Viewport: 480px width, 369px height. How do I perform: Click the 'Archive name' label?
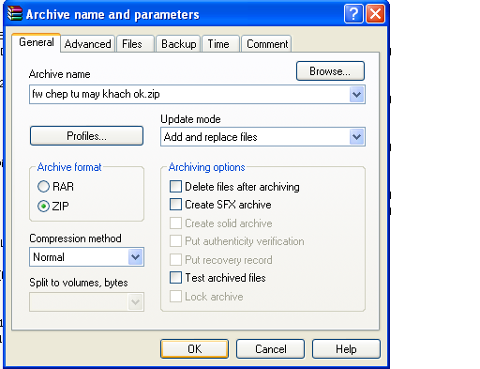60,74
